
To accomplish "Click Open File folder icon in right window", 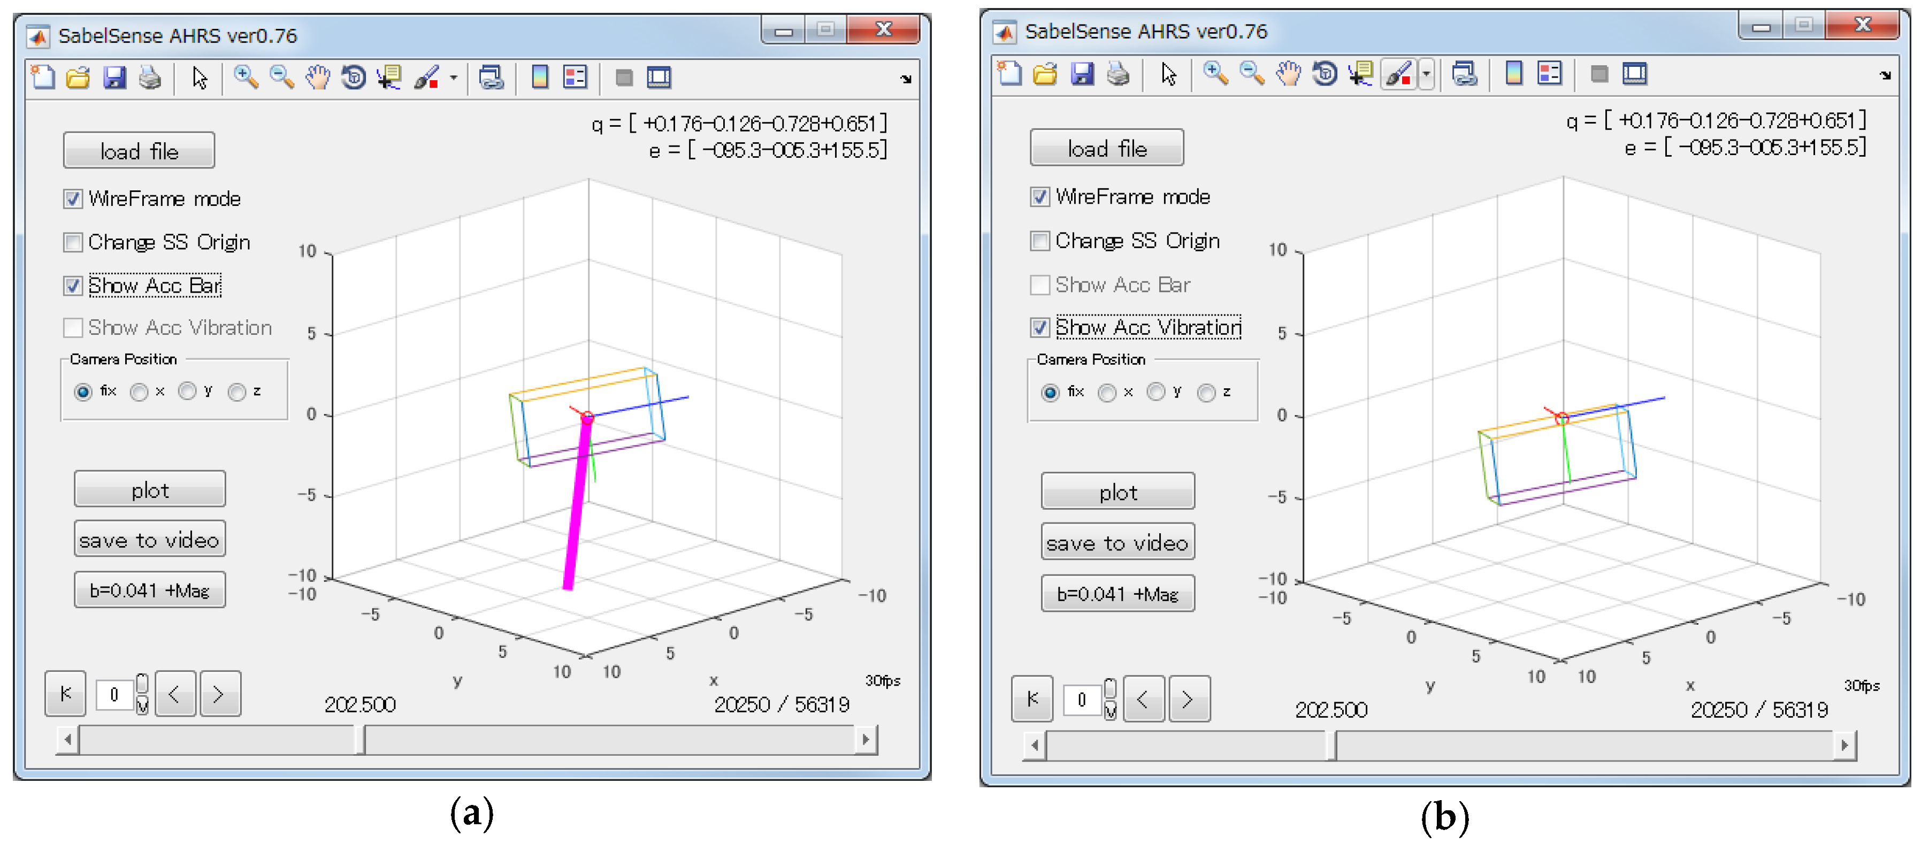I will point(1045,73).
